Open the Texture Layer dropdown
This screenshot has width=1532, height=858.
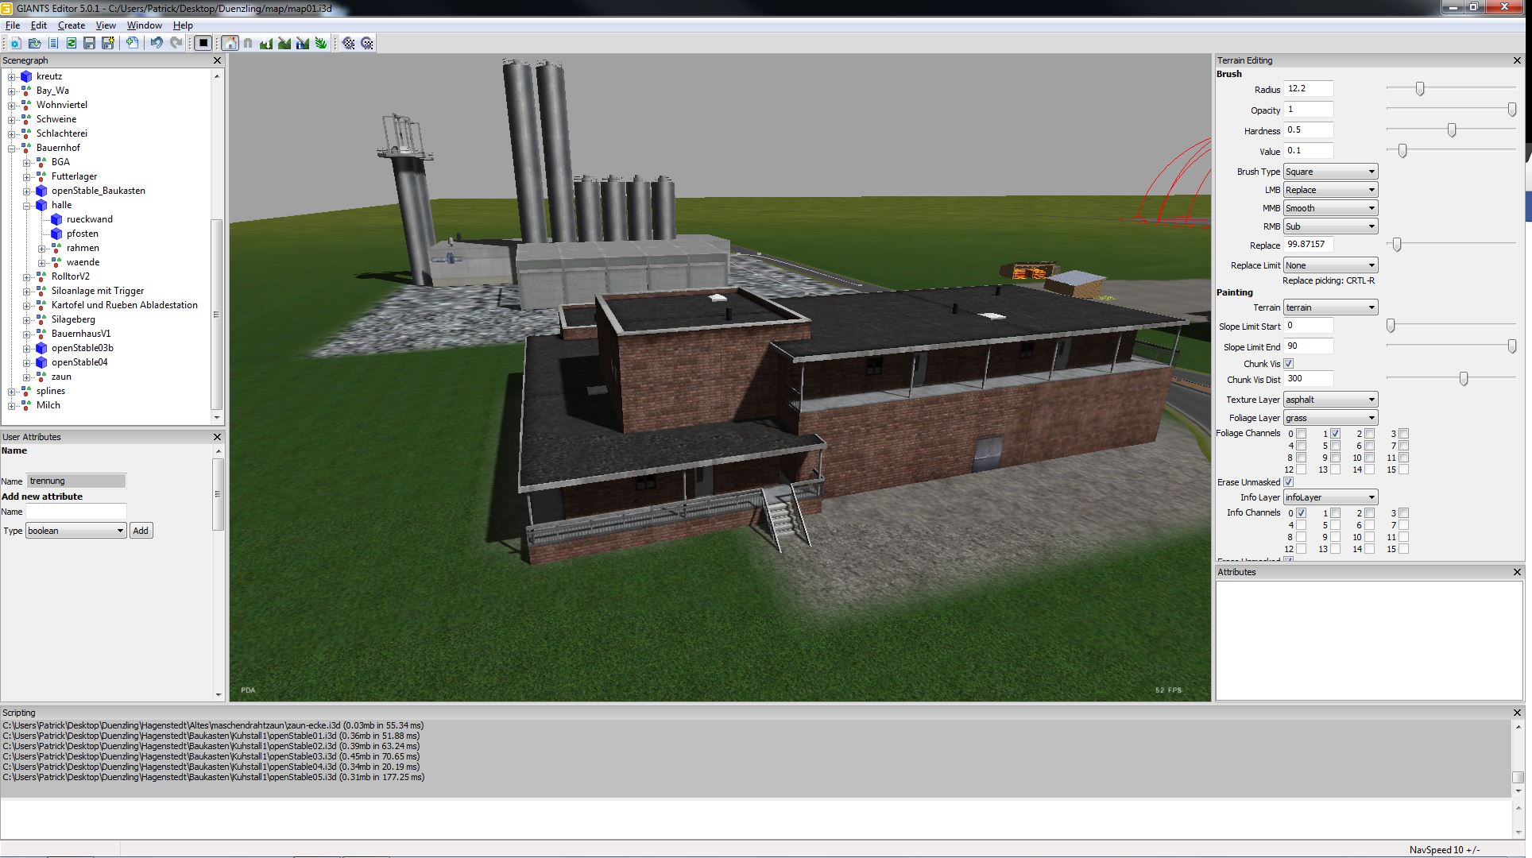pos(1330,400)
